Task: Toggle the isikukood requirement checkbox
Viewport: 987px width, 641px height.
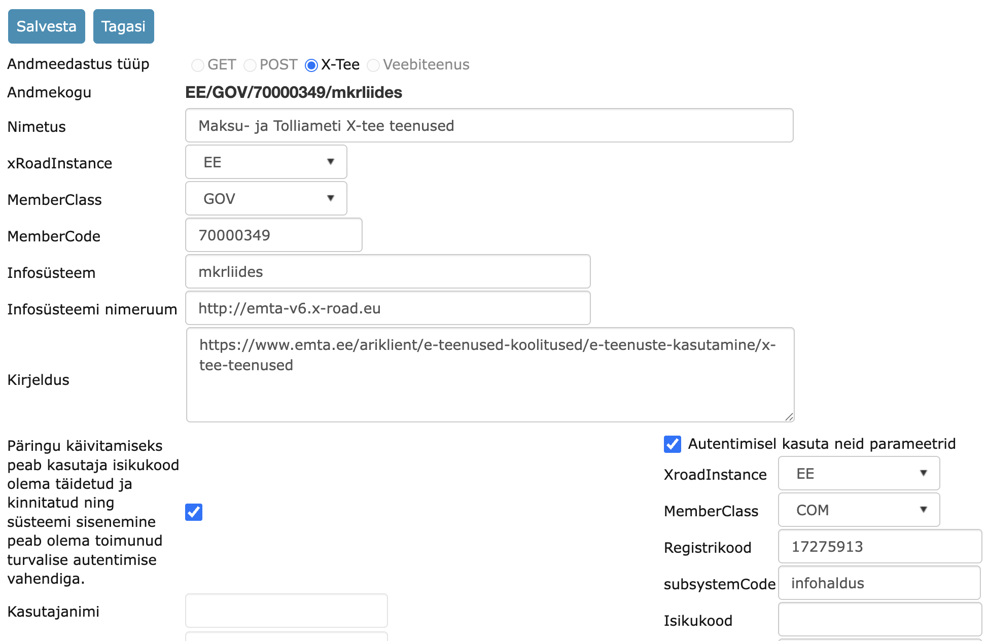Action: 194,512
